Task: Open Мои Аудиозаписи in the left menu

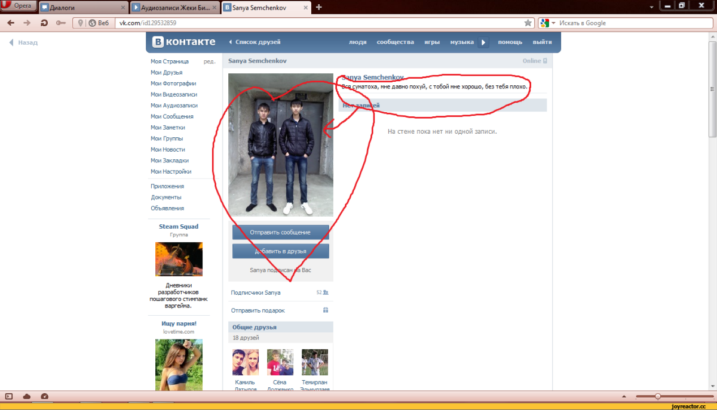Action: click(174, 106)
